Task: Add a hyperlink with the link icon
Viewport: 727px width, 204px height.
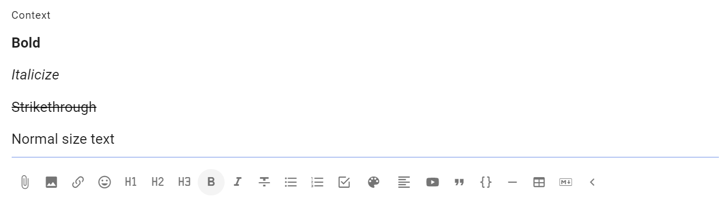Action: point(78,182)
